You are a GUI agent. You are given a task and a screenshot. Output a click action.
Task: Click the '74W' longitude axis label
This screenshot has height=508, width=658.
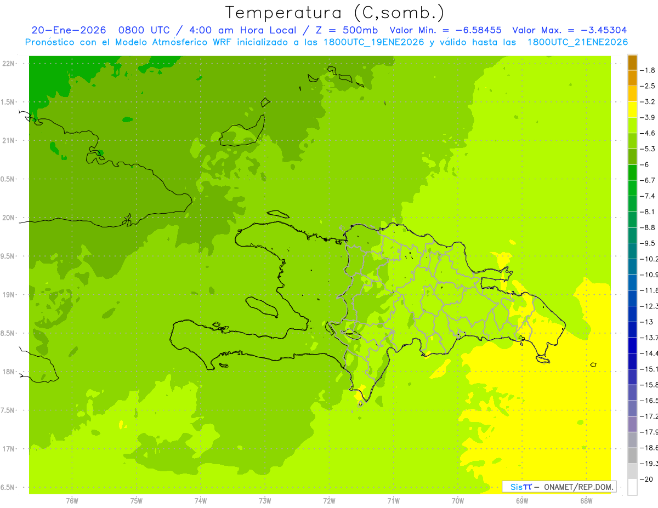tap(201, 501)
